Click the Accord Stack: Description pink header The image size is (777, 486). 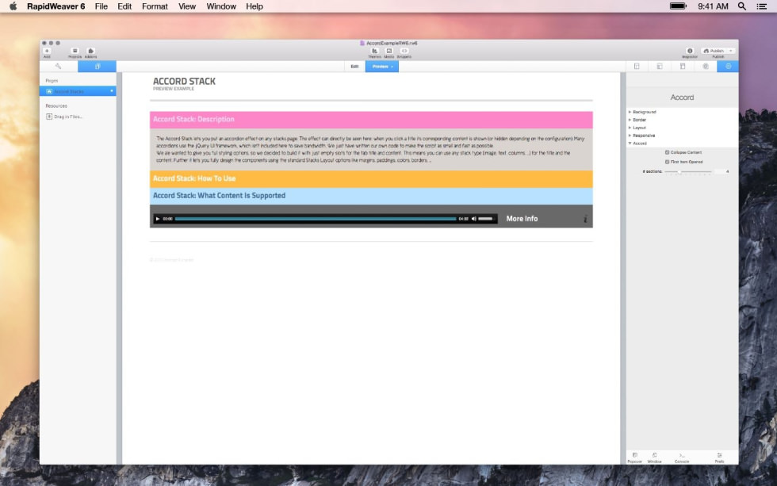coord(371,120)
